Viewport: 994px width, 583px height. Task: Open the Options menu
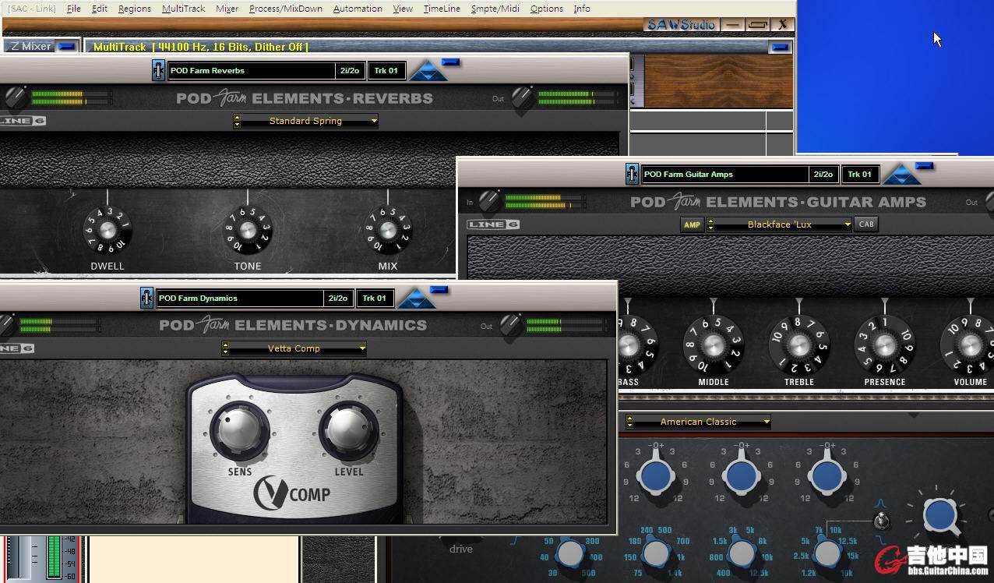547,9
